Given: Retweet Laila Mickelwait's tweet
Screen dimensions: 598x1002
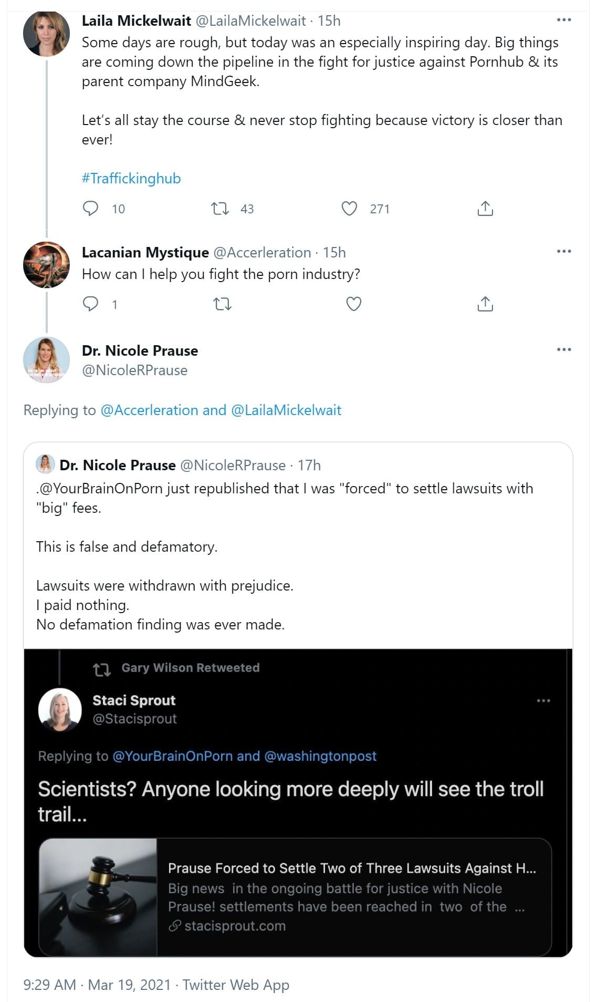Looking at the screenshot, I should [220, 209].
